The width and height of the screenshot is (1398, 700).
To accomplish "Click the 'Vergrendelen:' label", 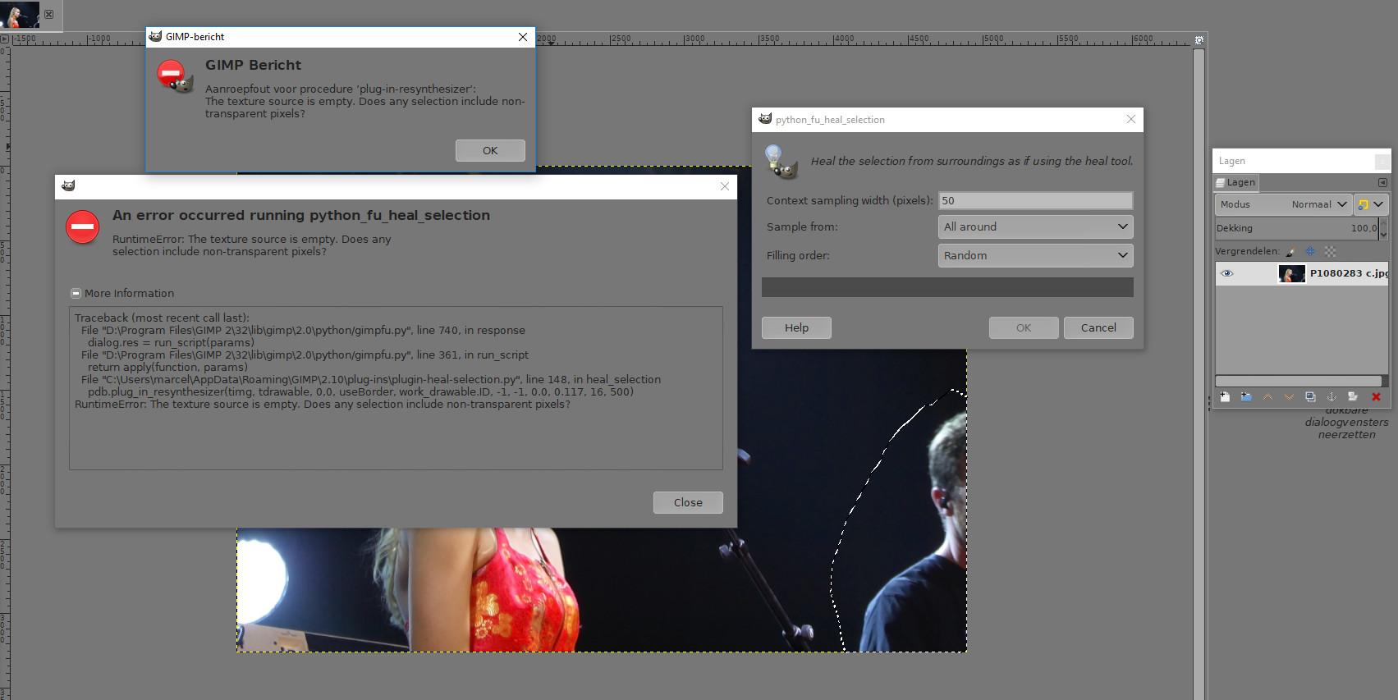I will (x=1247, y=251).
